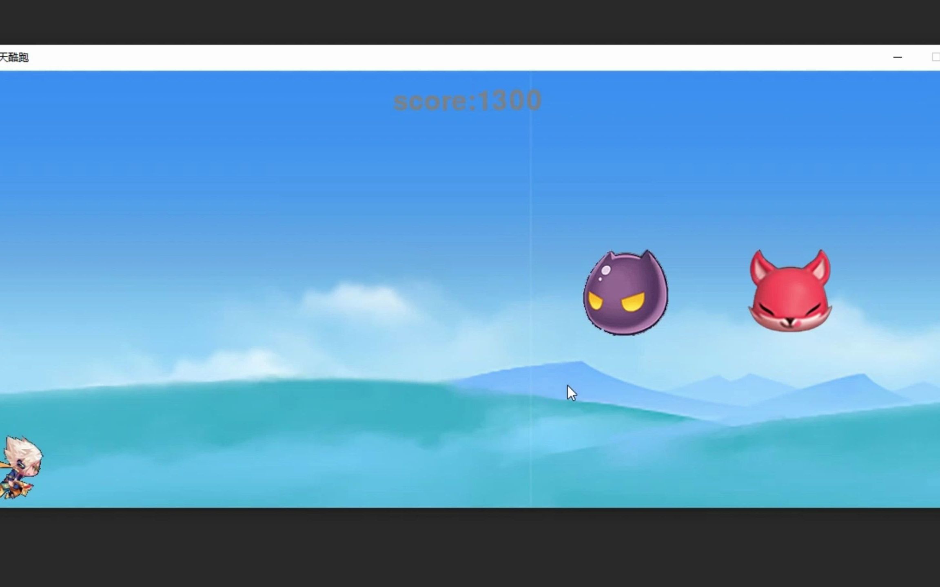Click empty title bar area of the window
Viewport: 940px width, 587px height.
point(449,57)
